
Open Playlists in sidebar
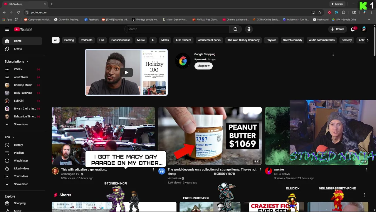tap(22, 153)
